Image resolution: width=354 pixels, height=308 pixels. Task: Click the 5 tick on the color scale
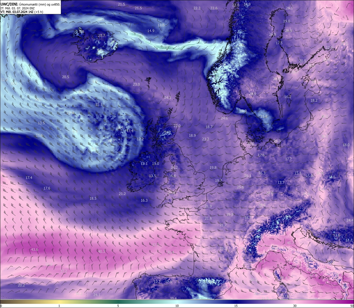pos(118,306)
